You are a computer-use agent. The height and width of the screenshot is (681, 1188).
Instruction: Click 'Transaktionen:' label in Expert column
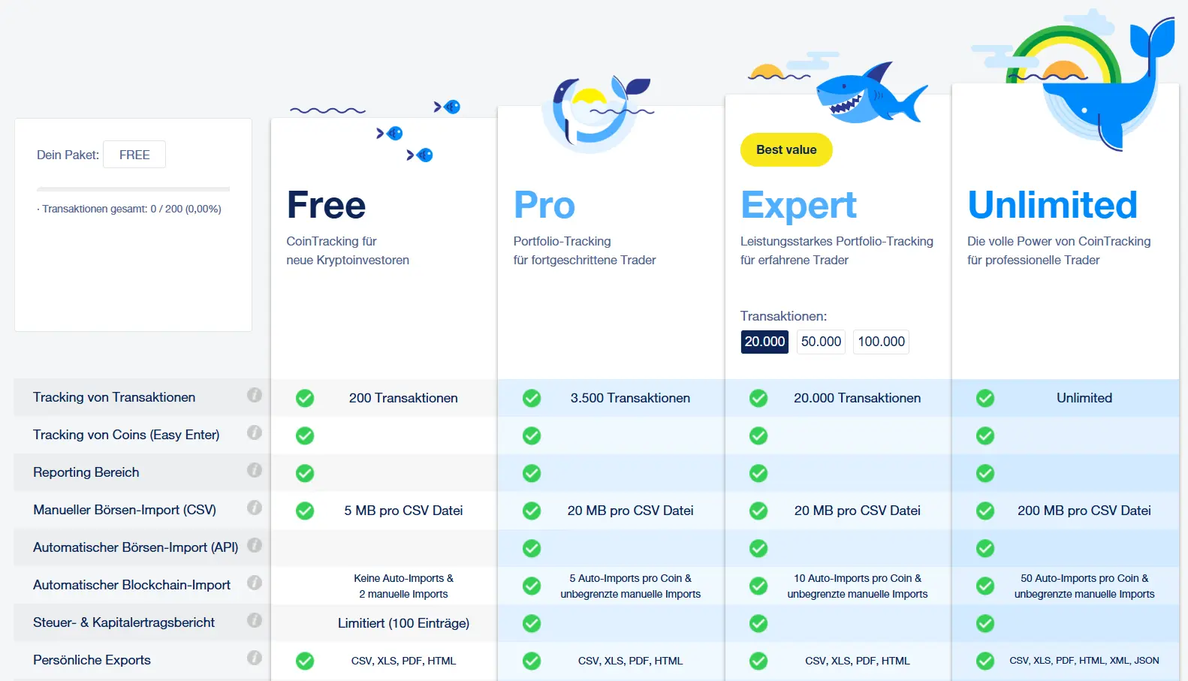pos(783,316)
